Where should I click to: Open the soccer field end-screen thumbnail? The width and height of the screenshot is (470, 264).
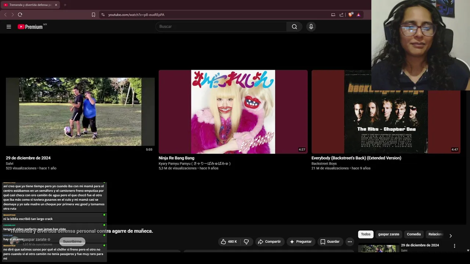click(x=80, y=112)
